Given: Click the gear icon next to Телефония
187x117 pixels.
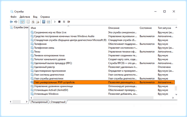Looking at the screenshot, I should tap(32, 44).
